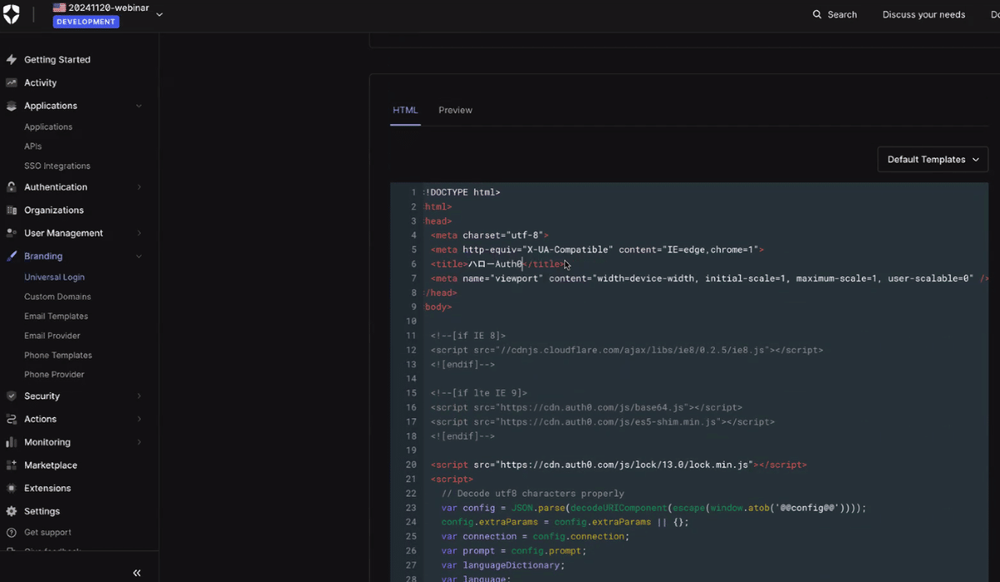1000x582 pixels.
Task: Open Phone Provider page
Action: 54,375
